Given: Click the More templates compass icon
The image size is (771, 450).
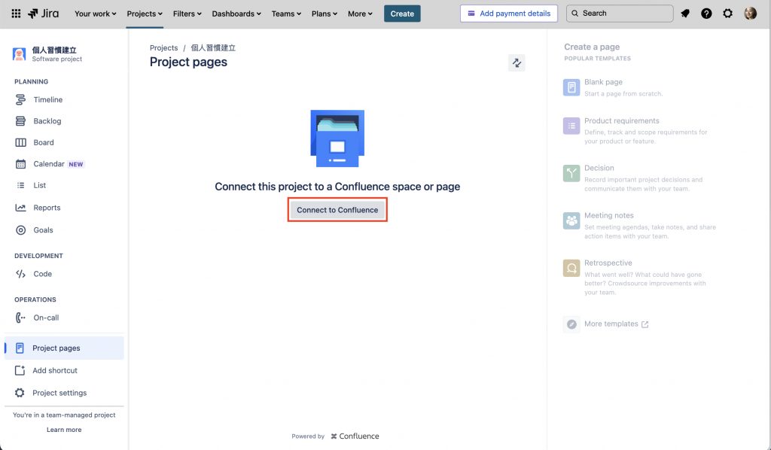Looking at the screenshot, I should pyautogui.click(x=571, y=324).
